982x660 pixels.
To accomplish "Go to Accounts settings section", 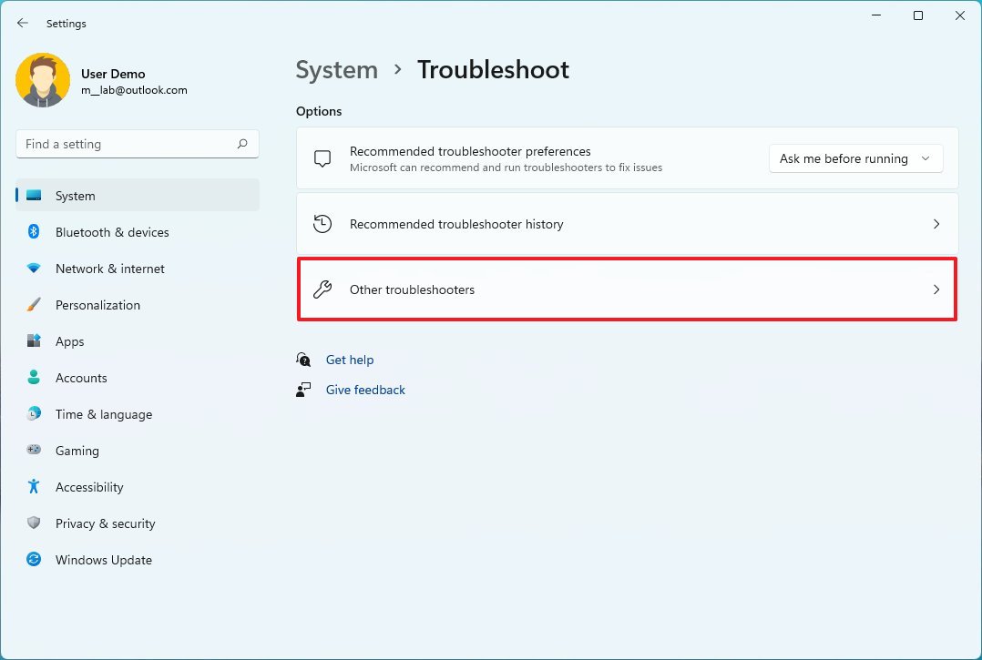I will coord(81,378).
